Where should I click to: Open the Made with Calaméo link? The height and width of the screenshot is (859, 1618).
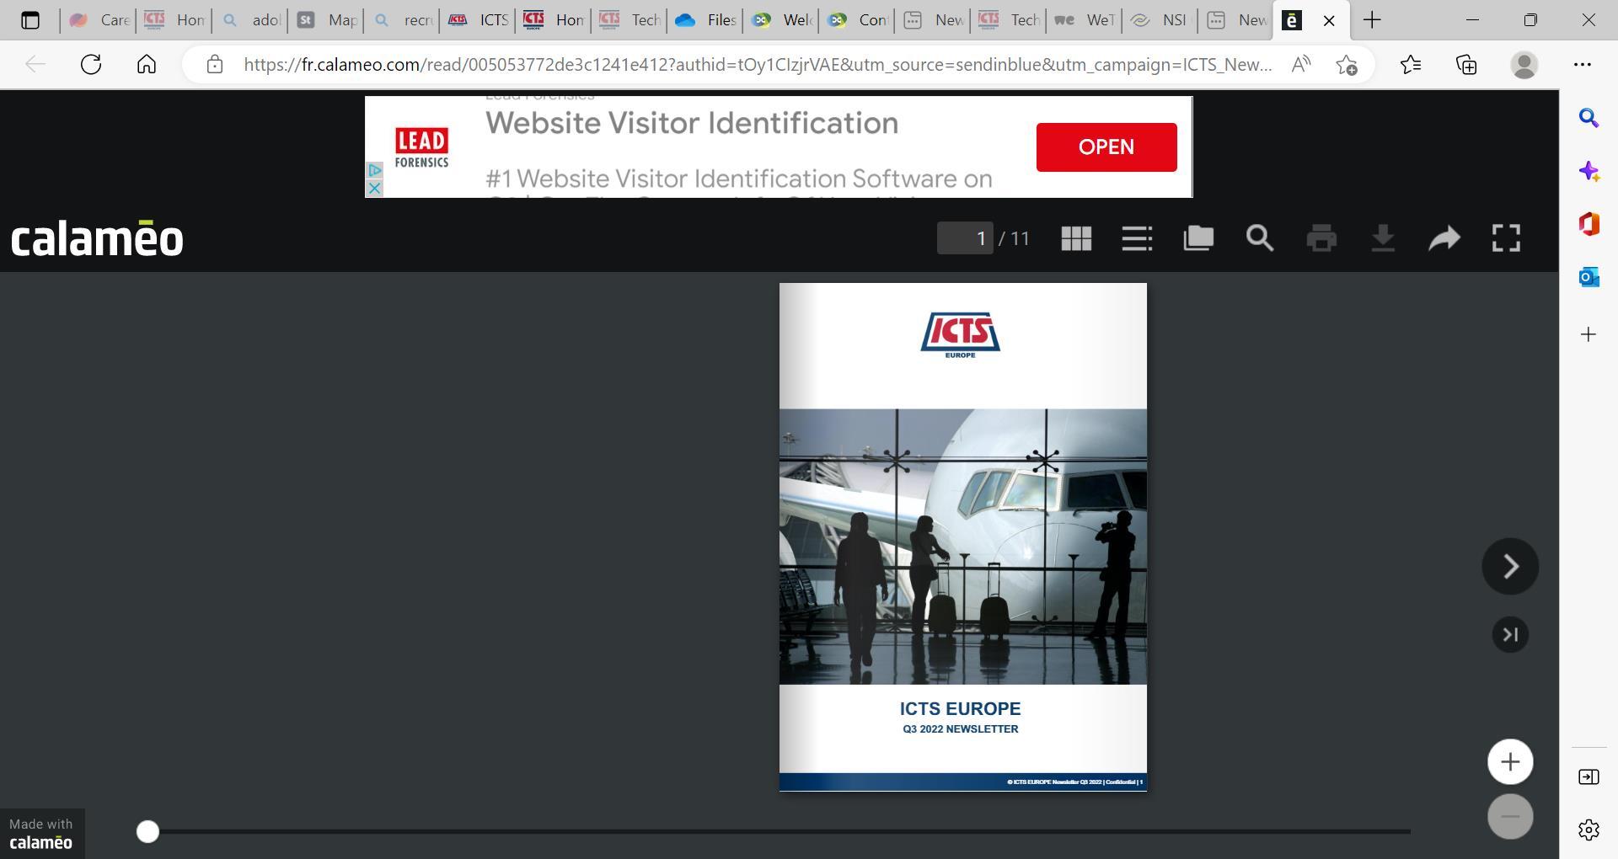click(x=41, y=834)
